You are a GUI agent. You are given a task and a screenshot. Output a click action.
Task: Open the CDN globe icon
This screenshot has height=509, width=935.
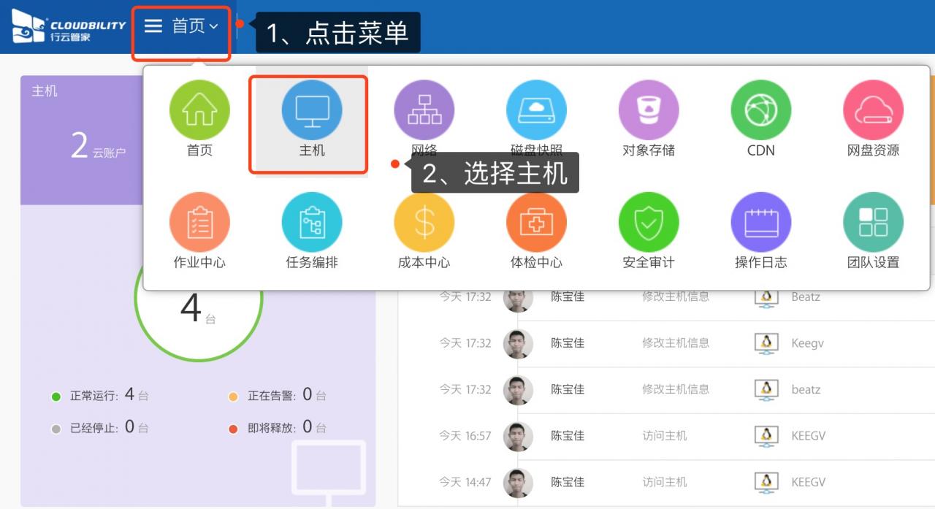(x=761, y=110)
